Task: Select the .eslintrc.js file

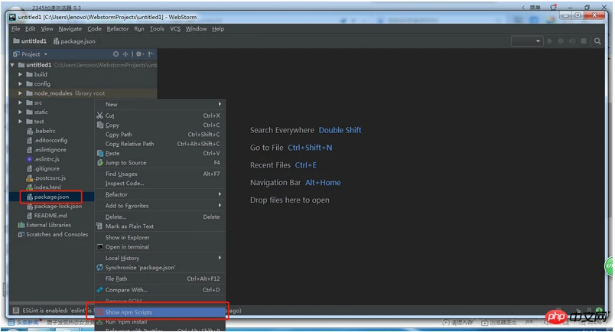Action: click(43, 159)
